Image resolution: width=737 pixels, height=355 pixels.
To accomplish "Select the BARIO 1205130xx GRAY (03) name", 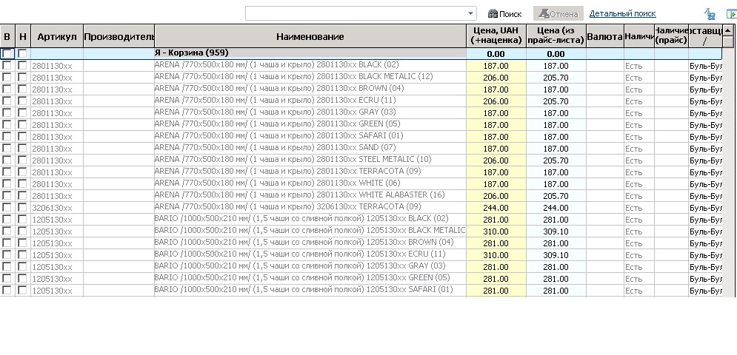I will tap(300, 266).
